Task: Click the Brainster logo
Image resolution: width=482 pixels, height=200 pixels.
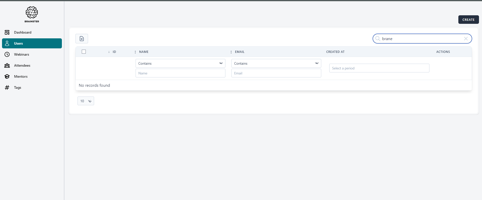Action: coord(32,14)
